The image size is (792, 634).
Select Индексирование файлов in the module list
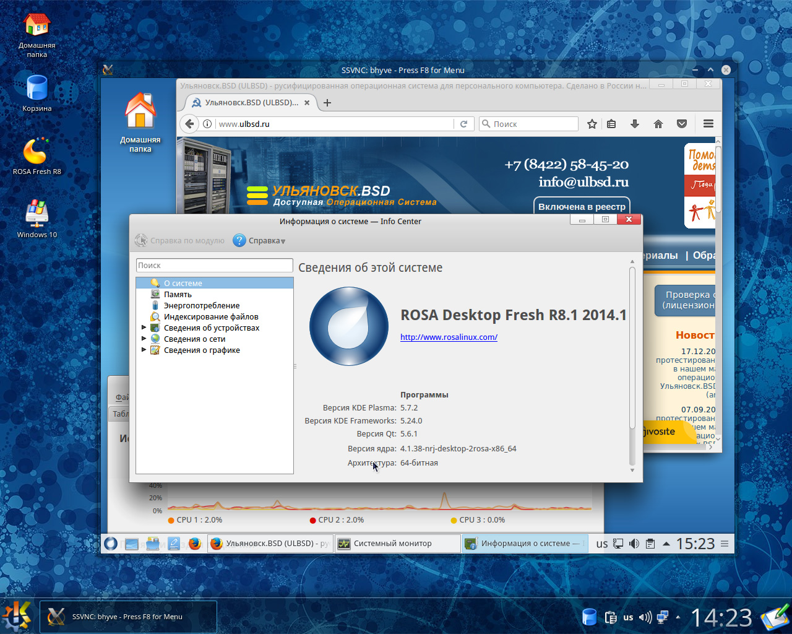click(x=215, y=316)
